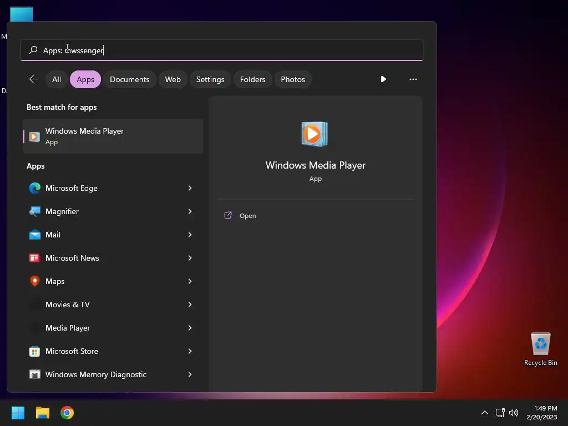Viewport: 568px width, 426px height.
Task: Expand the Magnifier result chevron
Action: pyautogui.click(x=190, y=211)
